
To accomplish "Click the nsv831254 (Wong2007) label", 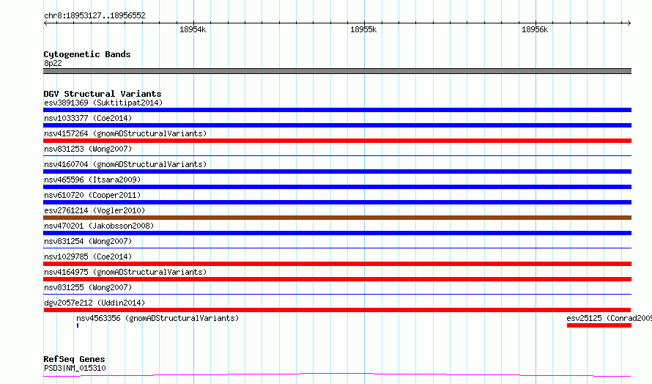I will tap(88, 241).
